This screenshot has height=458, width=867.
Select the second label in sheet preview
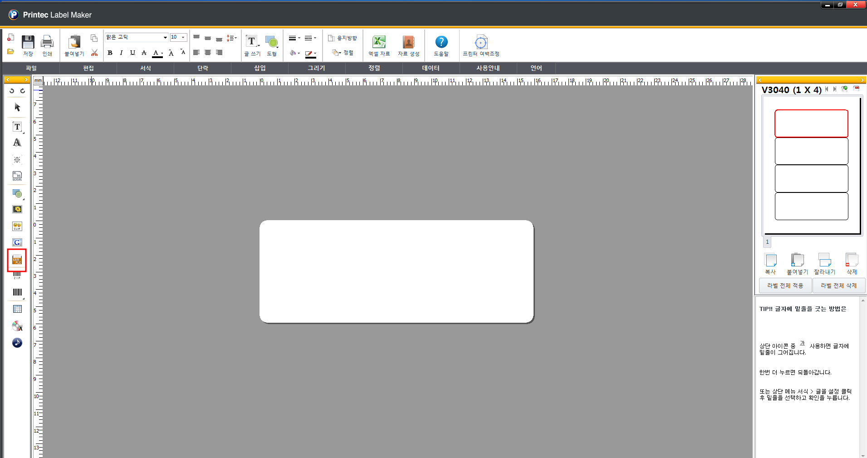click(811, 151)
